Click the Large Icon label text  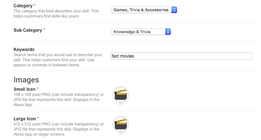25,119
